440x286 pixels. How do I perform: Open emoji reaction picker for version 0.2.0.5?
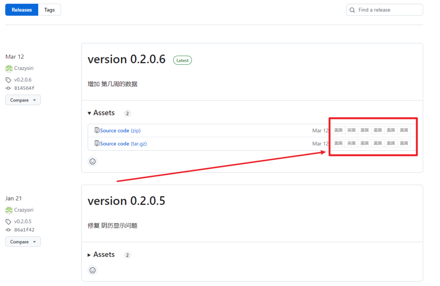pyautogui.click(x=92, y=270)
